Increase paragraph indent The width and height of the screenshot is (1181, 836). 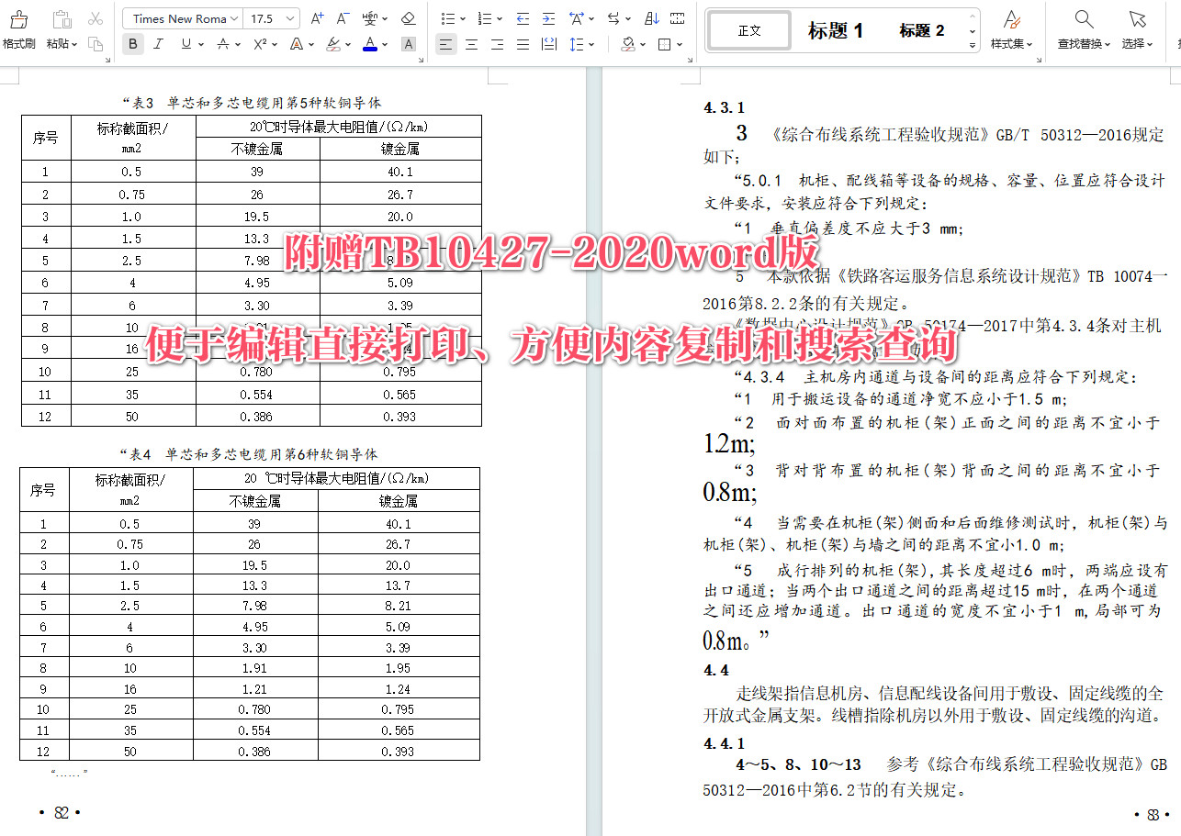coord(548,18)
